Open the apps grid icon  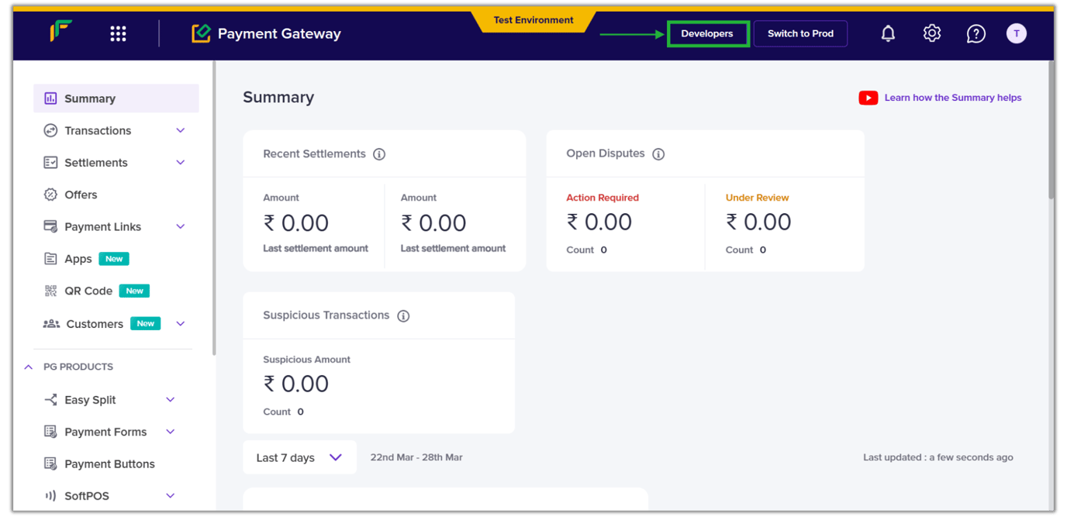[x=118, y=33]
